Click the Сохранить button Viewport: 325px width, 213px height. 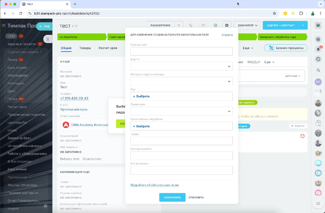[x=172, y=197]
